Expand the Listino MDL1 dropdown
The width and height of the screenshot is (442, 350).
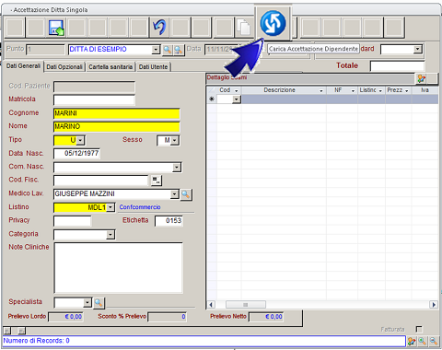[x=110, y=207]
